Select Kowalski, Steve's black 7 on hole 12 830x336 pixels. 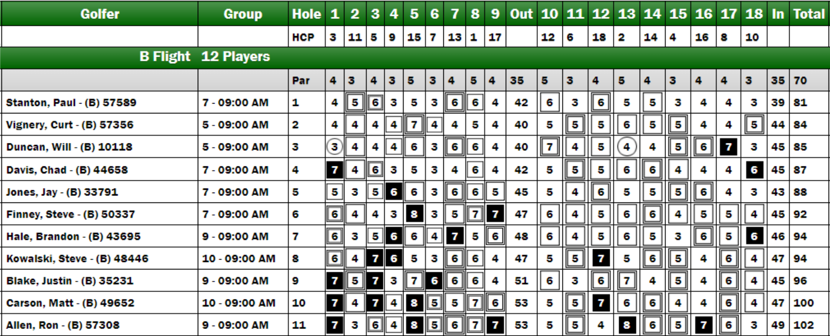click(601, 259)
